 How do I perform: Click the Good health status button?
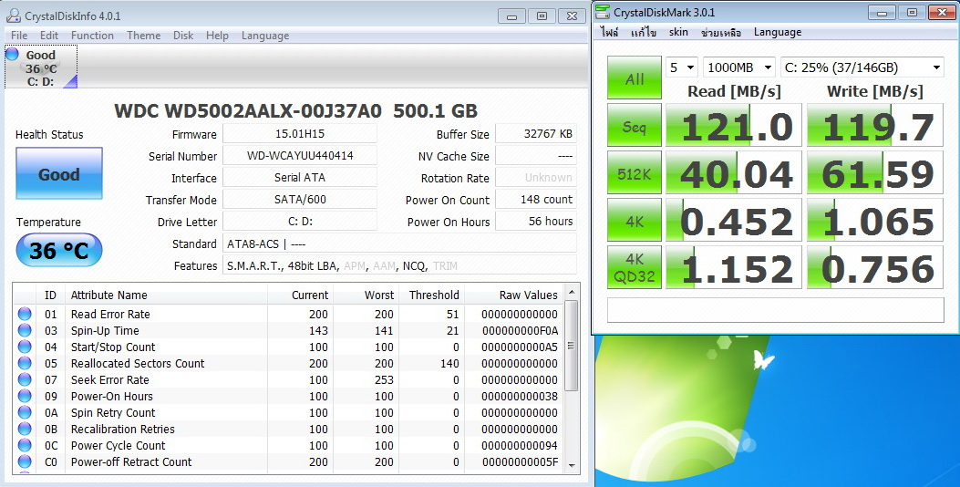point(59,174)
